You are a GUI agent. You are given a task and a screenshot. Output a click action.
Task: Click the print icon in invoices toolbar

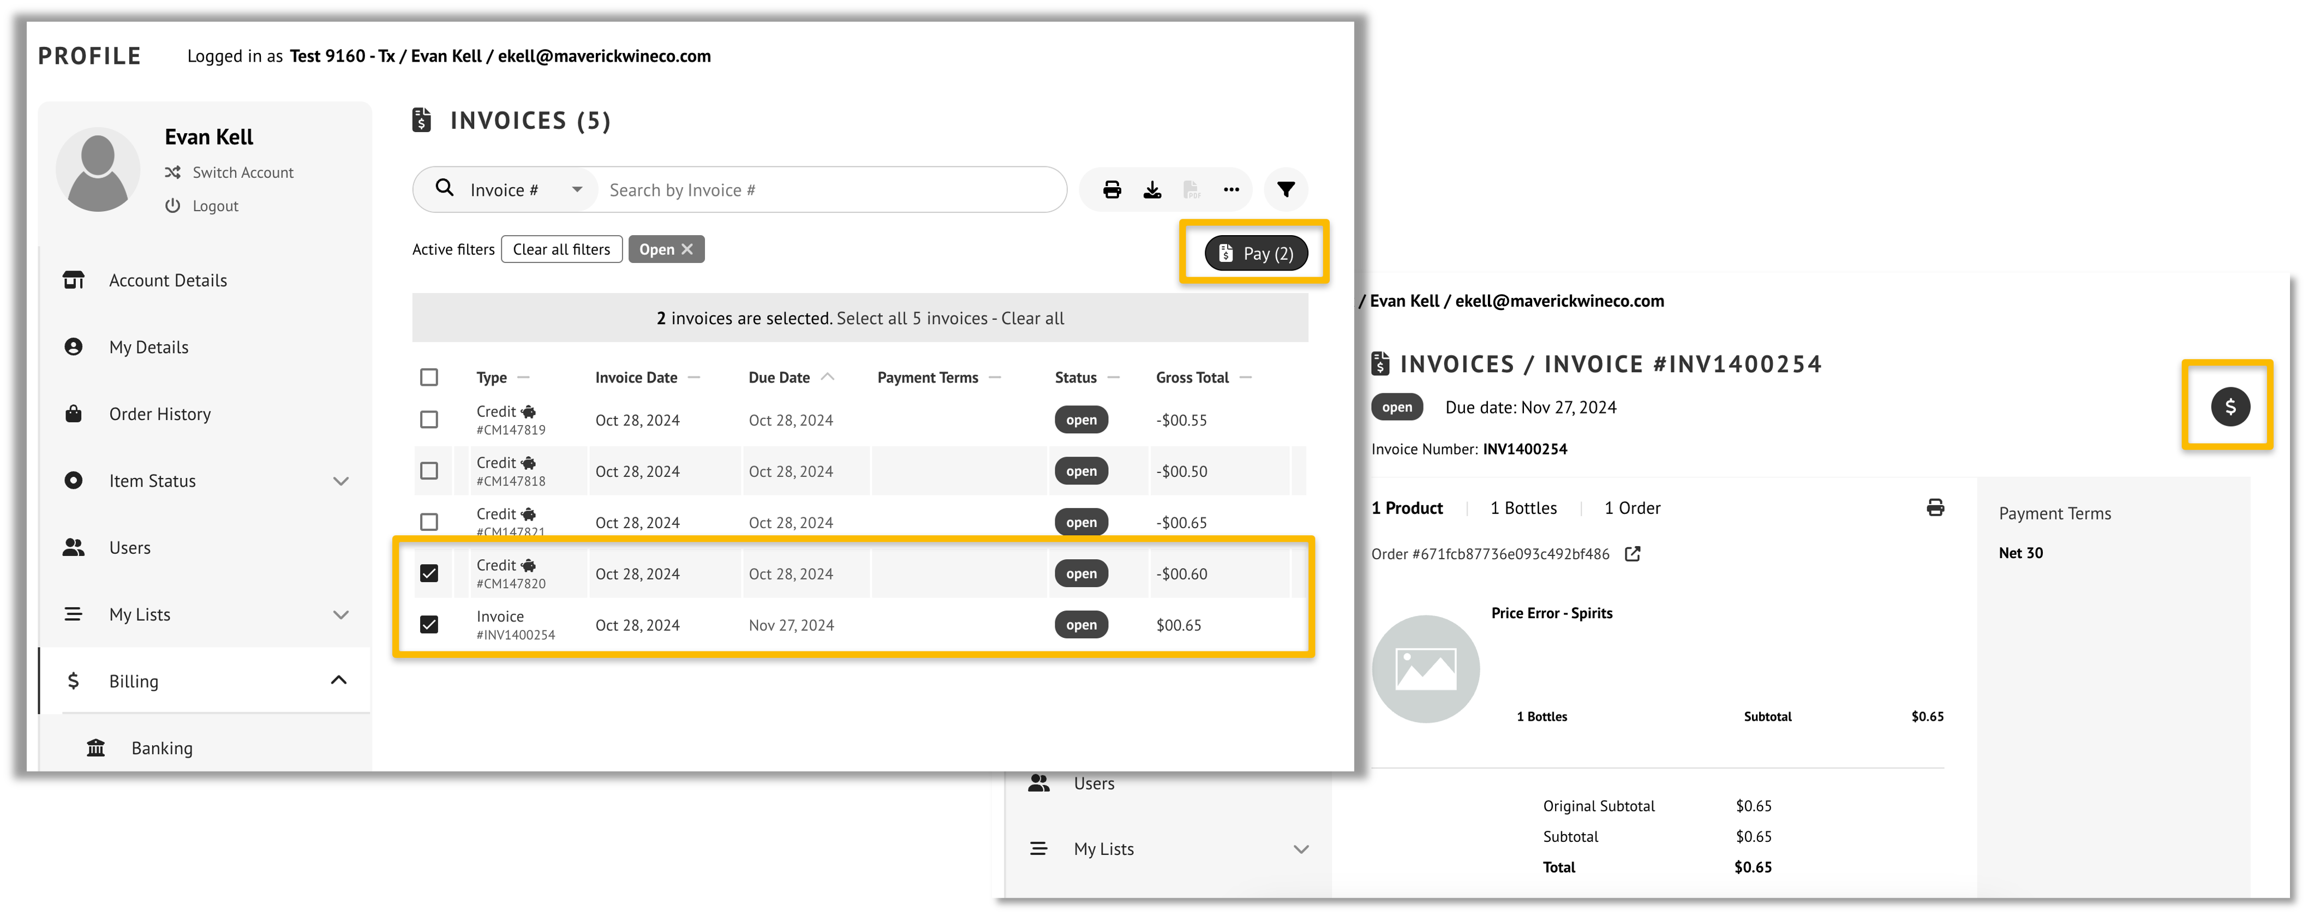(1112, 190)
